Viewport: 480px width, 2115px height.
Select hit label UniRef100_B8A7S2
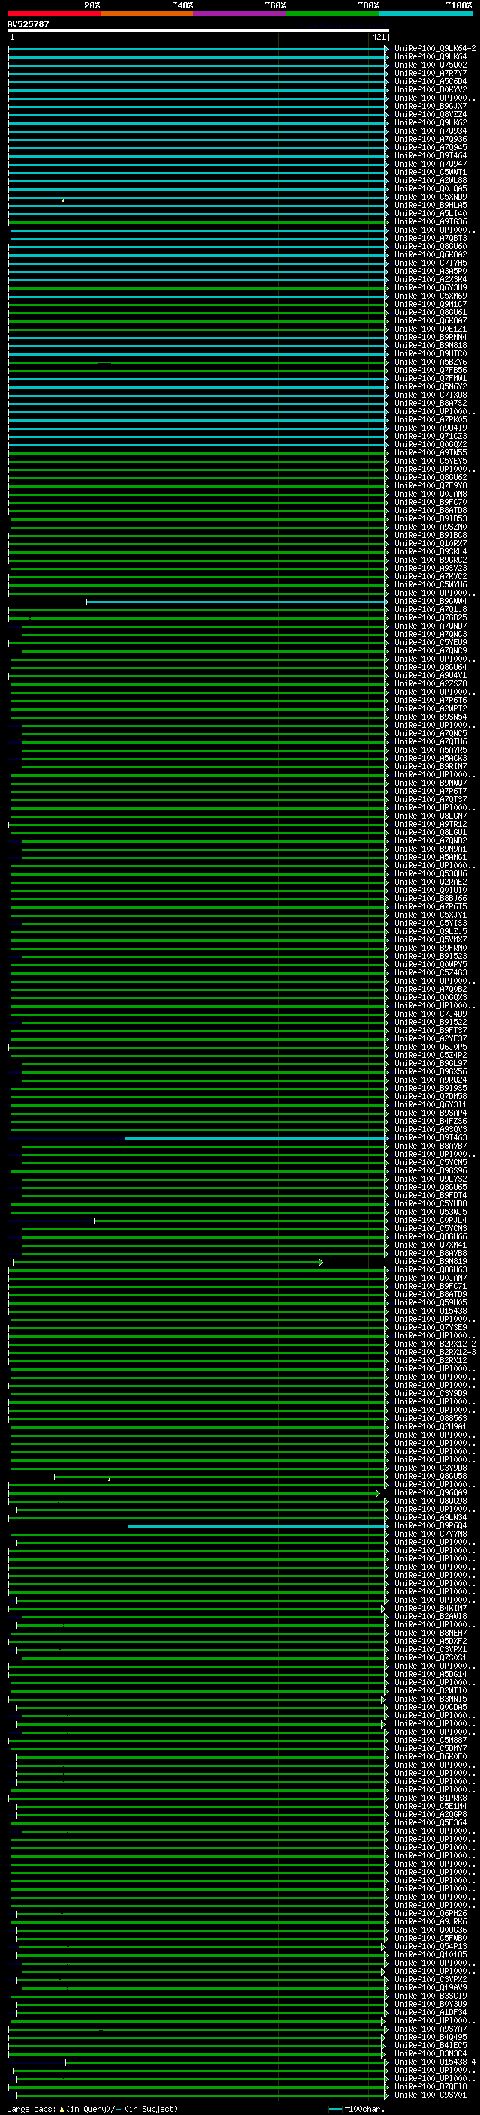[430, 403]
